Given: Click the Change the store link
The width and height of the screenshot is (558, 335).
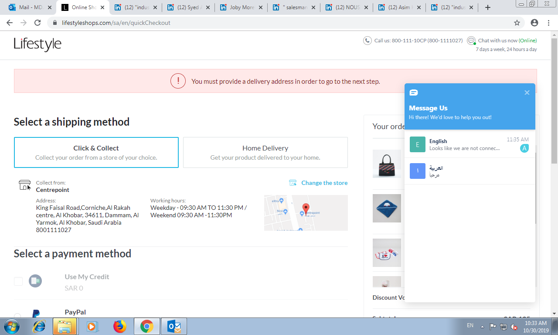Looking at the screenshot, I should tap(324, 183).
